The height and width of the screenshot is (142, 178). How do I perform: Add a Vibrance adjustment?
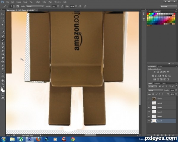pos(168,72)
